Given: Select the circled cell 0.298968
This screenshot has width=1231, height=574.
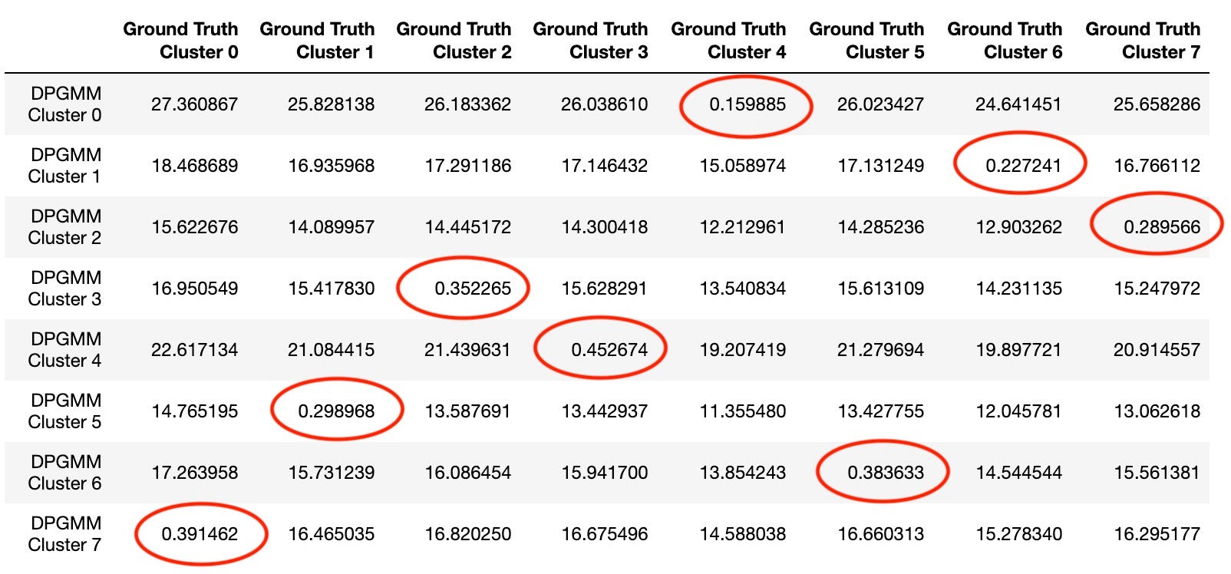Looking at the screenshot, I should point(335,411).
